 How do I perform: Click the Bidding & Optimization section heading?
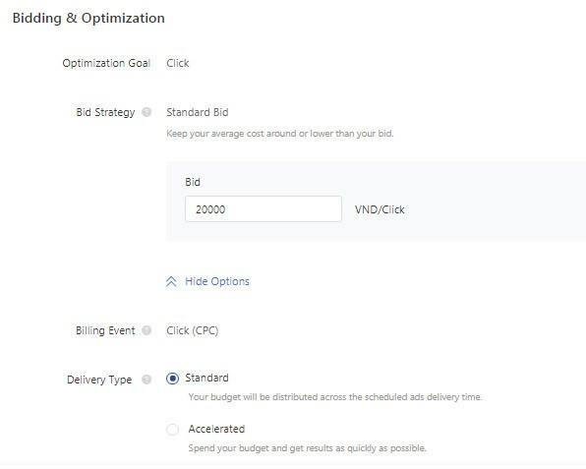tap(88, 18)
